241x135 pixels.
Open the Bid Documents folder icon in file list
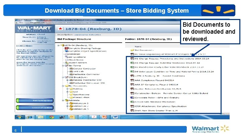pyautogui.click(x=132, y=50)
